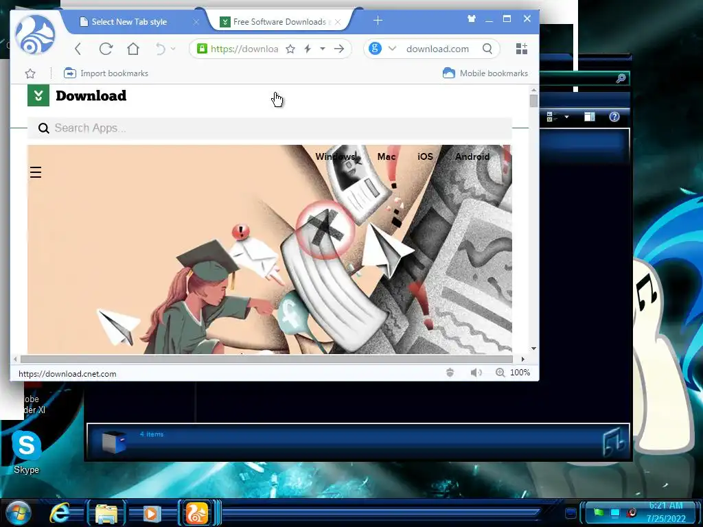Screen dimensions: 703x527
Task: Select the Mac platform link
Action: tap(387, 156)
